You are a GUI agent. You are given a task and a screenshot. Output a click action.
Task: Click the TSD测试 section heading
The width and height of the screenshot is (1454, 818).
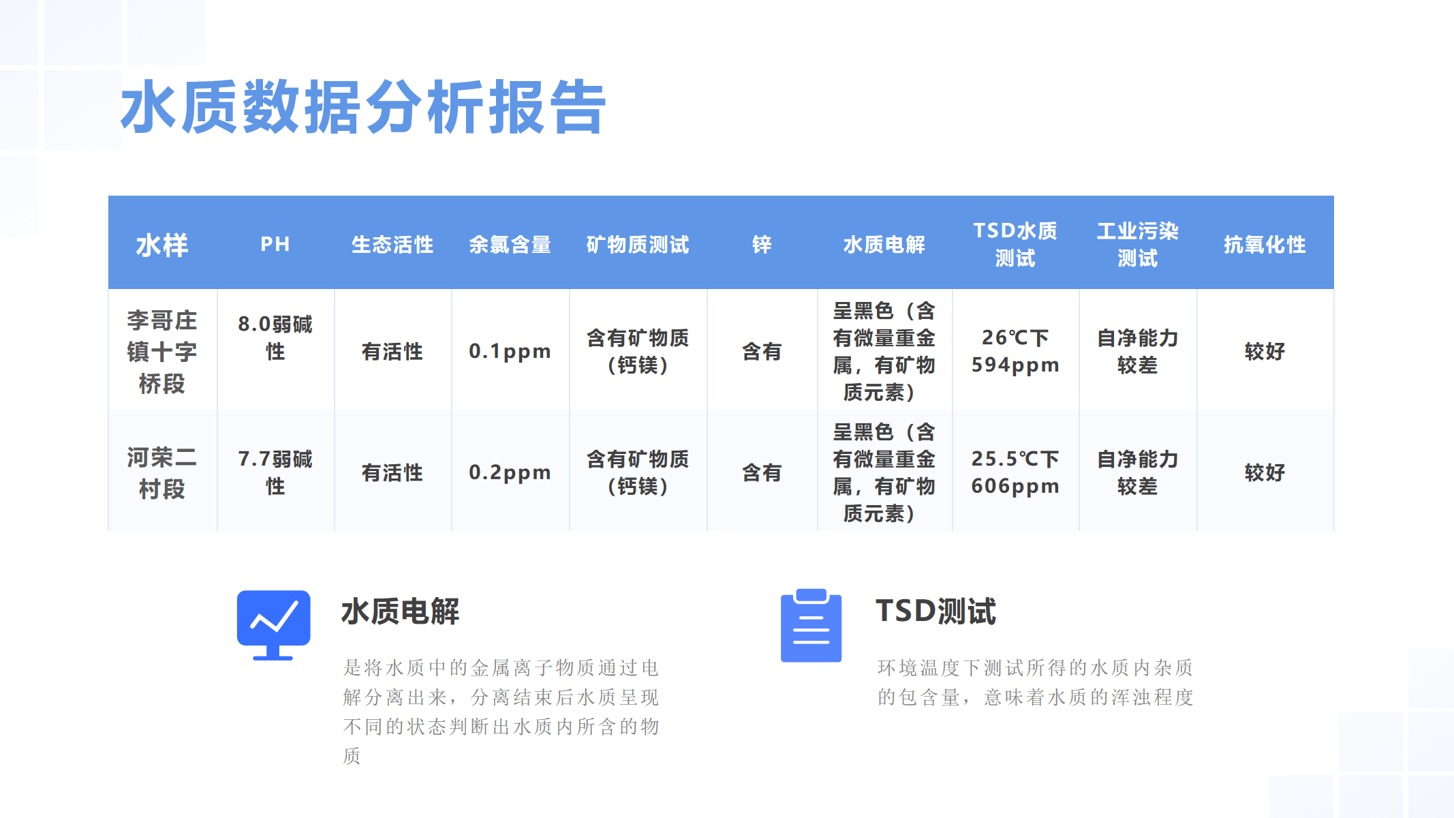(x=935, y=611)
